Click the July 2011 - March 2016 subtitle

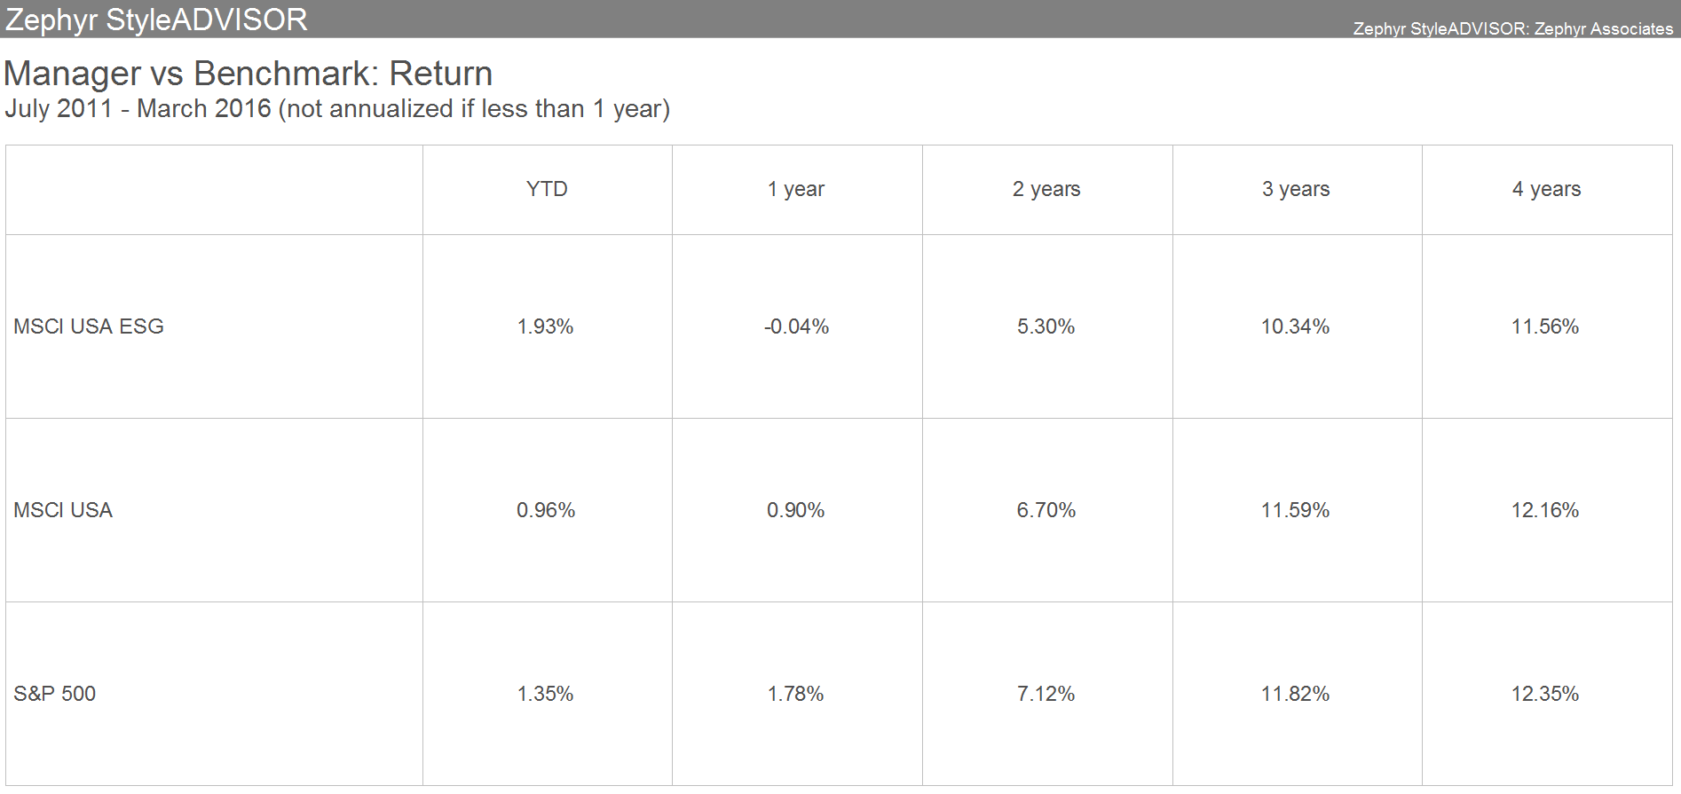click(x=337, y=109)
